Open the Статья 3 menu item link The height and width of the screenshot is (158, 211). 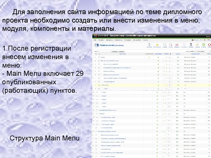pyautogui.click(x=104, y=96)
